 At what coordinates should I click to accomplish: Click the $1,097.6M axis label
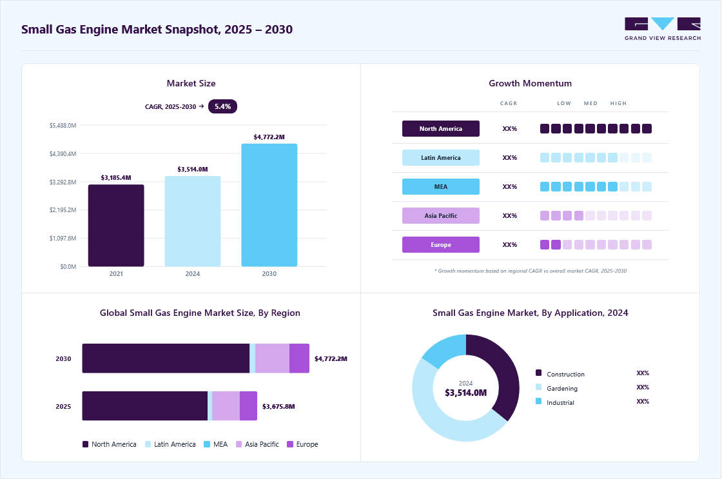63,238
